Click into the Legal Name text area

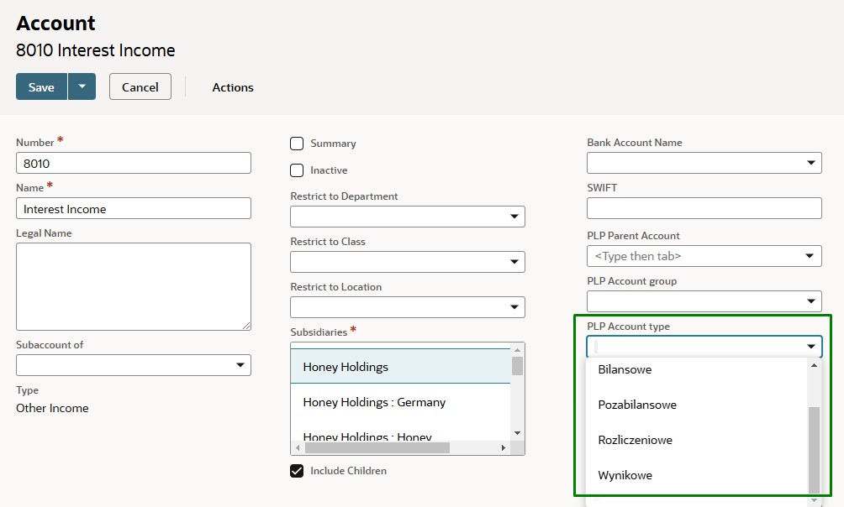(x=134, y=286)
